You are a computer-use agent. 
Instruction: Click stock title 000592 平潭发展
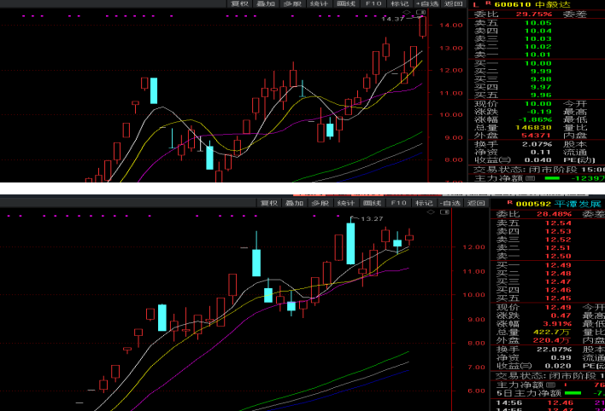(558, 204)
